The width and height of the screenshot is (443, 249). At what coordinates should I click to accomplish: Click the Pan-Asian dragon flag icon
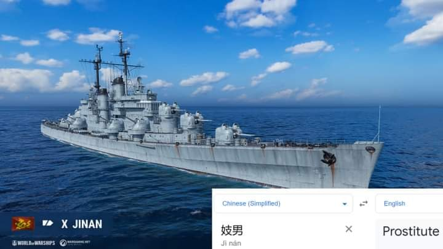(x=23, y=224)
